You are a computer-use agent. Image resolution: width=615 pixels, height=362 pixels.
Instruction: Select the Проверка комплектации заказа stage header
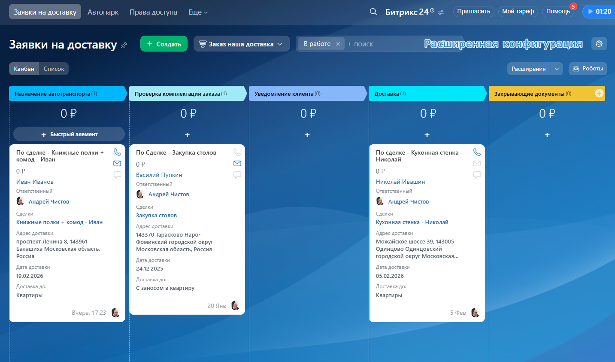(188, 94)
